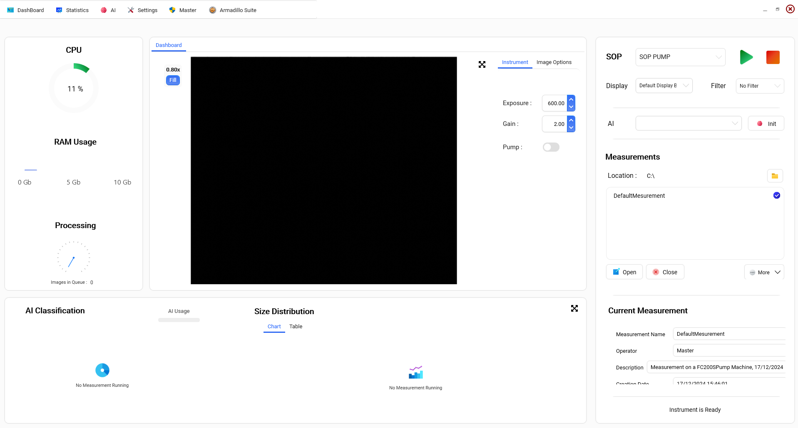Click the AI Init button
The width and height of the screenshot is (798, 428).
766,124
